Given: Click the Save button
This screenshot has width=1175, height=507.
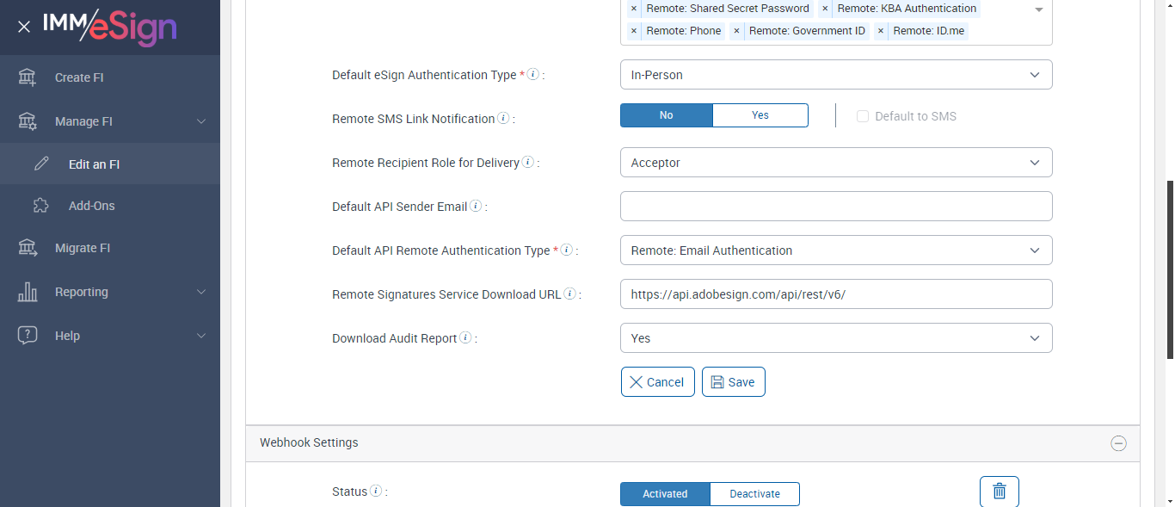Looking at the screenshot, I should coord(733,382).
